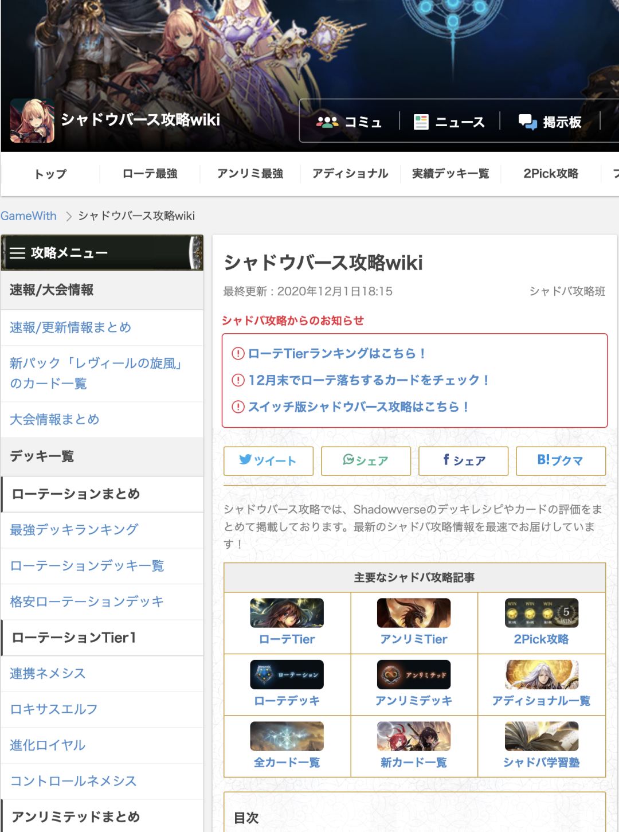Viewport: 619px width, 832px height.
Task: Click the 2Pick攻略 text link in table
Action: [542, 639]
